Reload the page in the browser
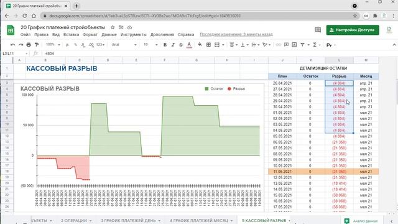 25,16
